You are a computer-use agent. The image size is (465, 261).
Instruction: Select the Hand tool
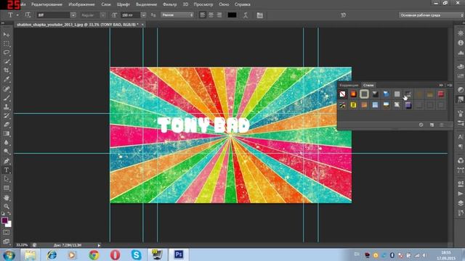pos(7,197)
